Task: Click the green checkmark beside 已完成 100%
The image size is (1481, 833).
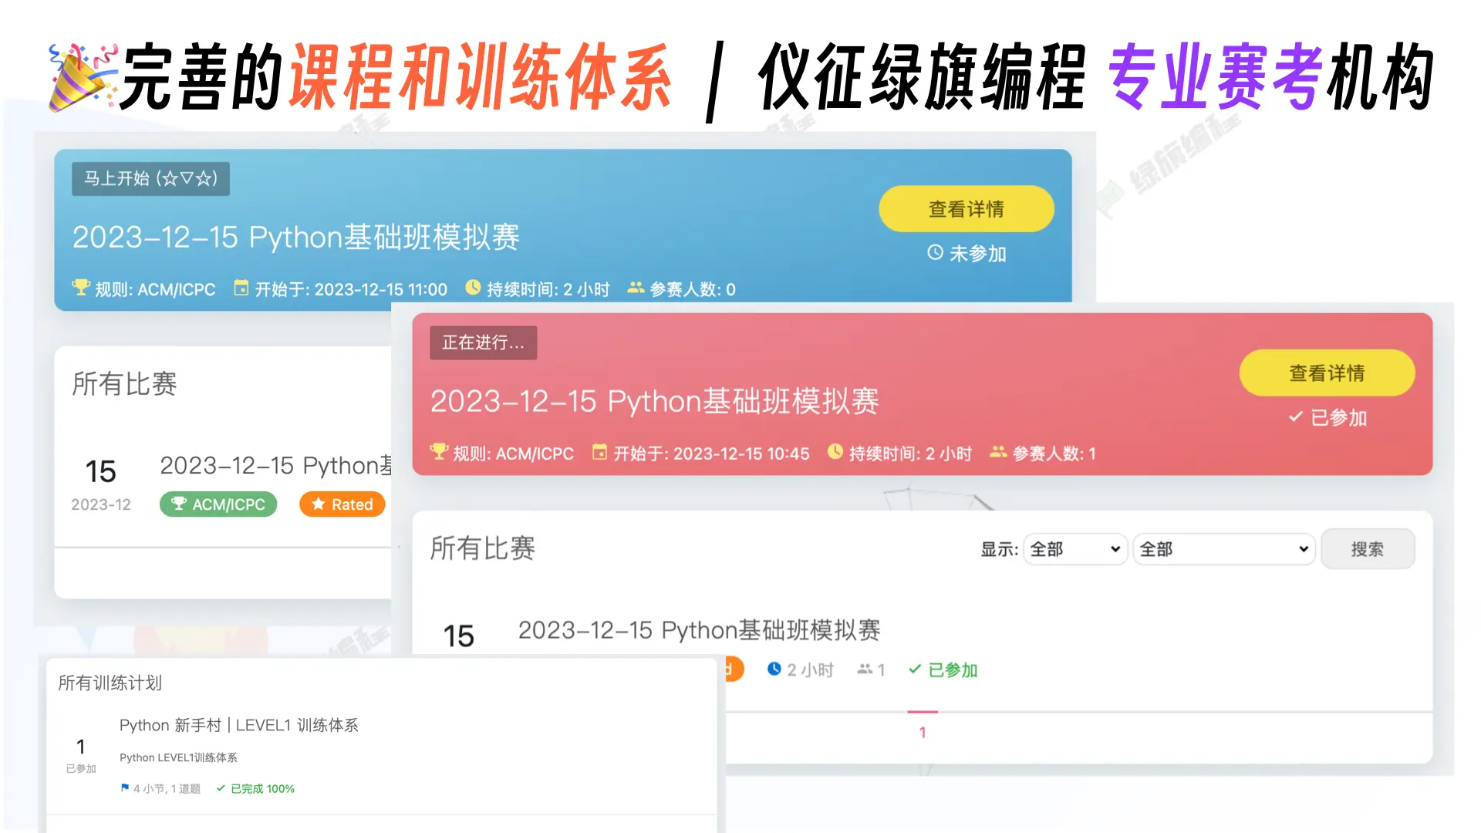Action: [x=221, y=788]
